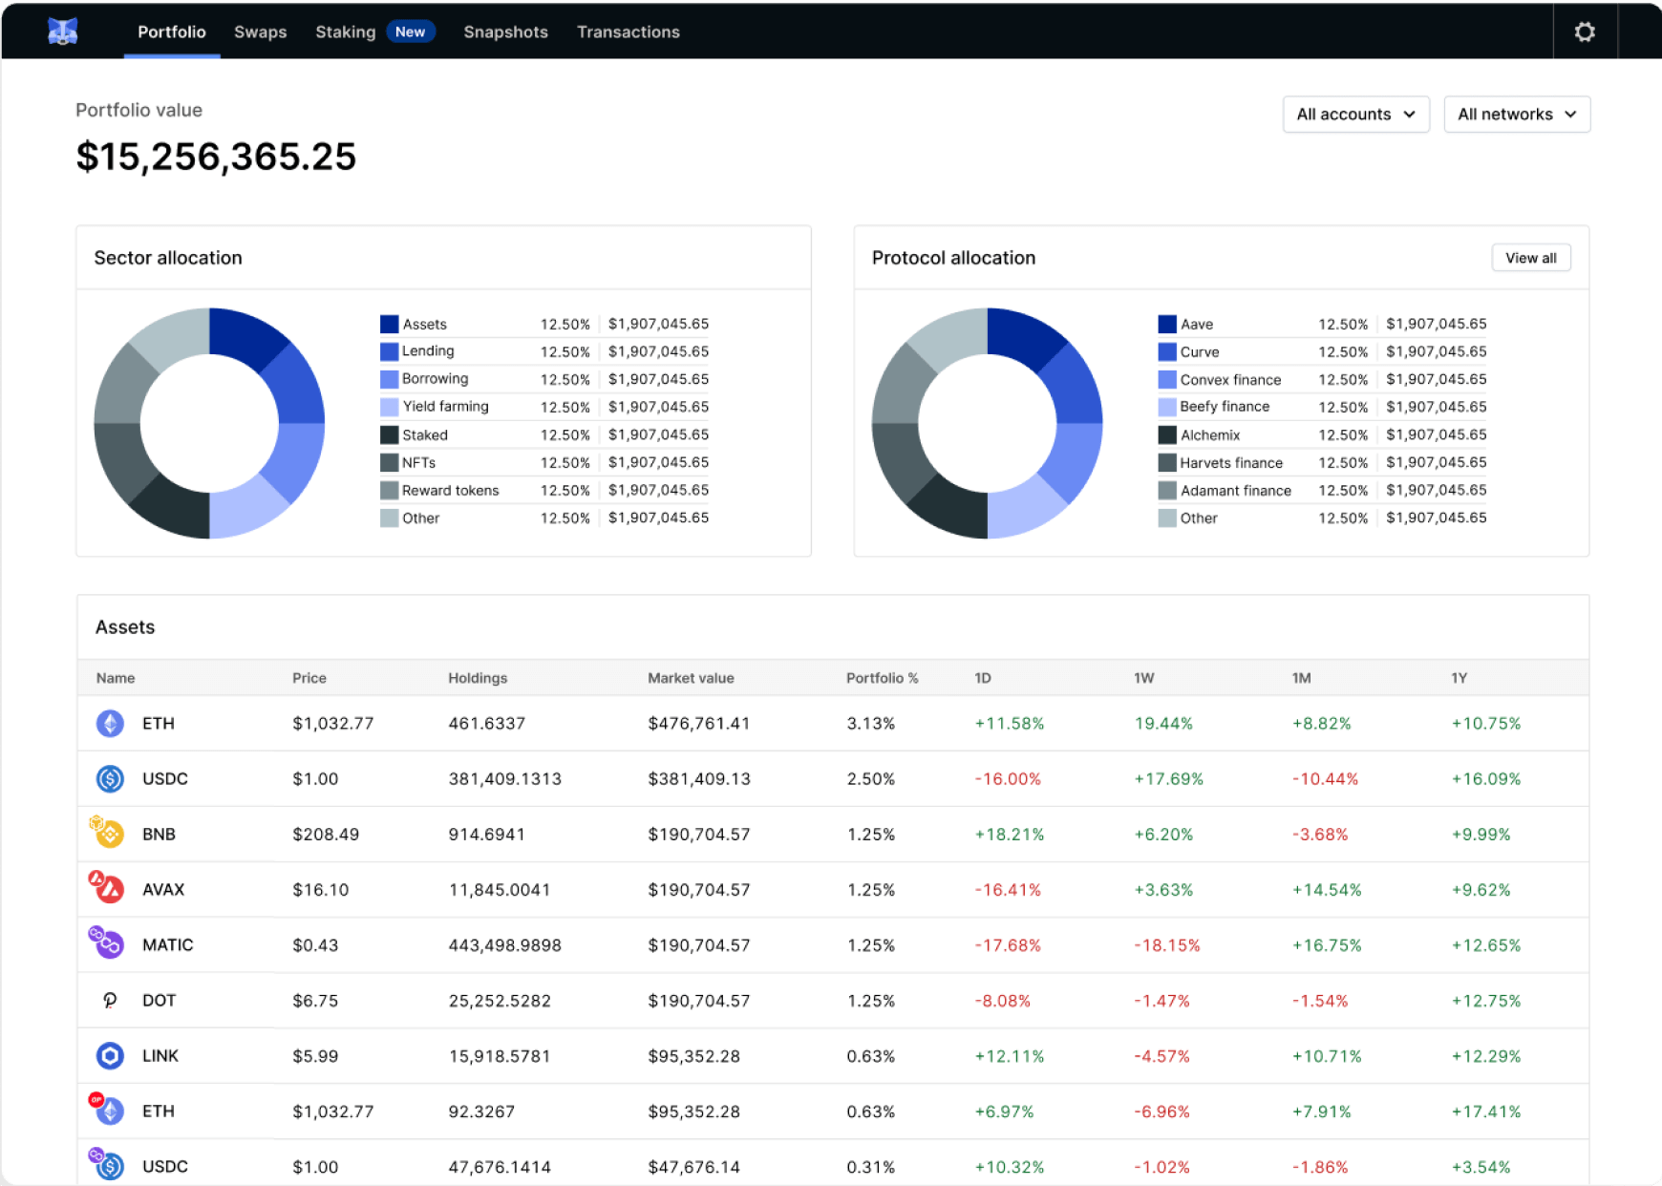The image size is (1662, 1186).
Task: Click the Yield farming legend label
Action: (x=445, y=407)
